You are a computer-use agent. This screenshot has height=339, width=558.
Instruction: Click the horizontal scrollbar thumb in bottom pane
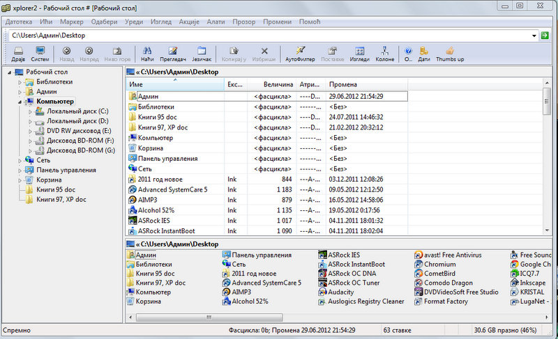[x=209, y=317]
